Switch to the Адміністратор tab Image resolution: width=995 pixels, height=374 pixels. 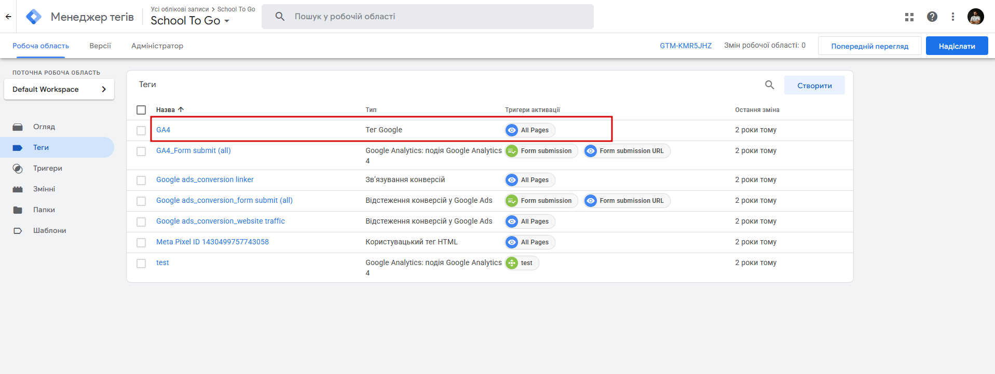[157, 46]
